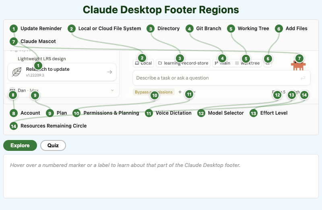Viewport: 322px width, 210px height.
Task: Click marker 7 above the orange mascot
Action: coord(299,58)
